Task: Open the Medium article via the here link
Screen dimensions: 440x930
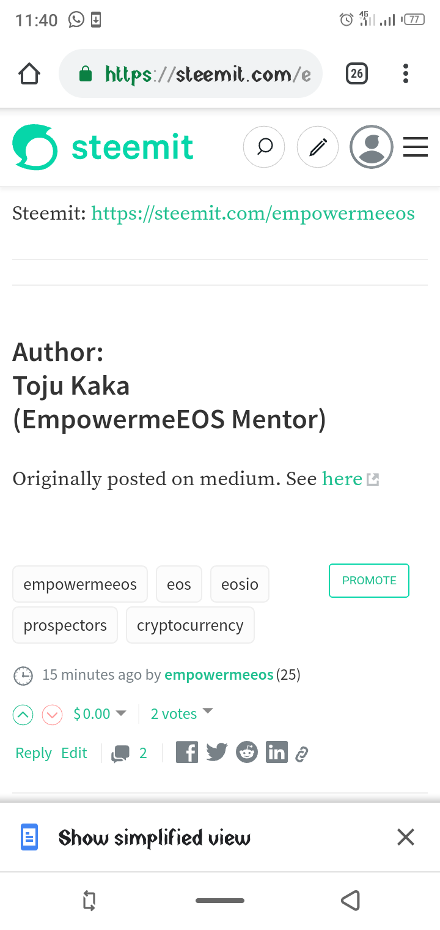Action: click(342, 478)
